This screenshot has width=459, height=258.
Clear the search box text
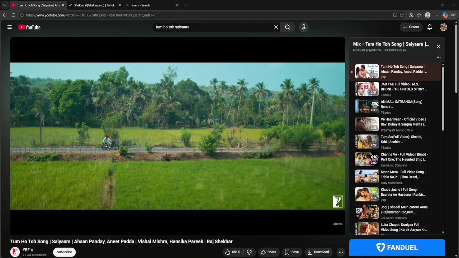(x=276, y=27)
